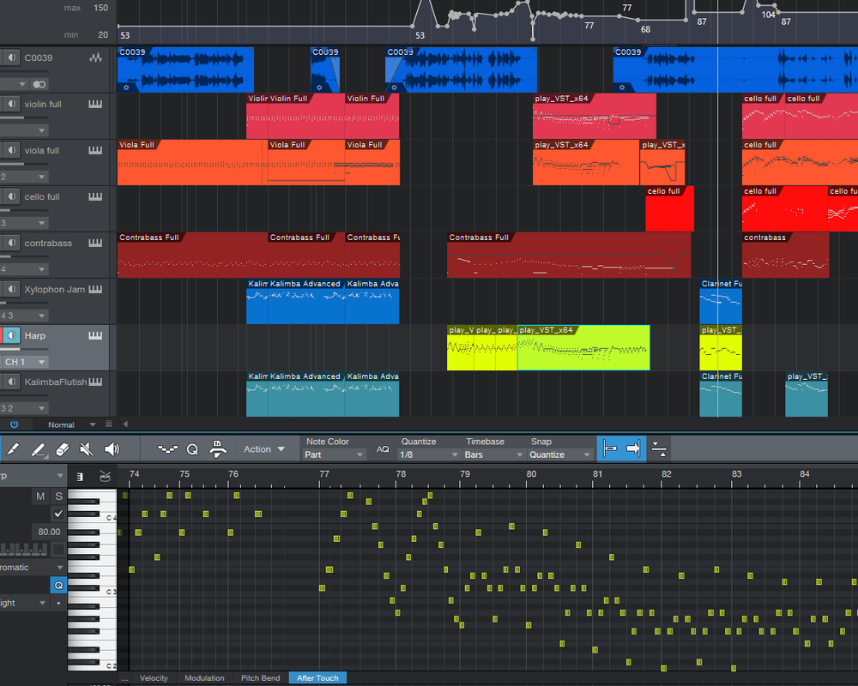858x686 pixels.
Task: Select the Eraser tool in editor toolbar
Action: 61,448
